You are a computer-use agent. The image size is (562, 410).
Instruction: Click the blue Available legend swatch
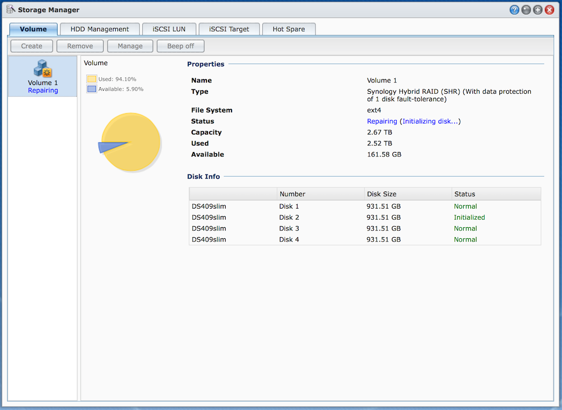92,89
